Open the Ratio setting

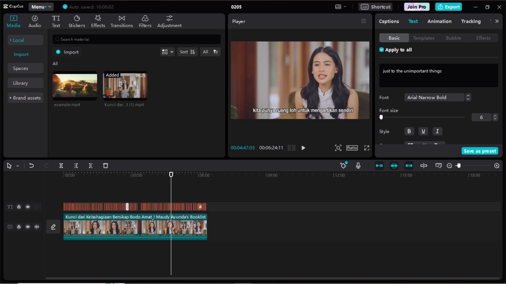[x=352, y=148]
